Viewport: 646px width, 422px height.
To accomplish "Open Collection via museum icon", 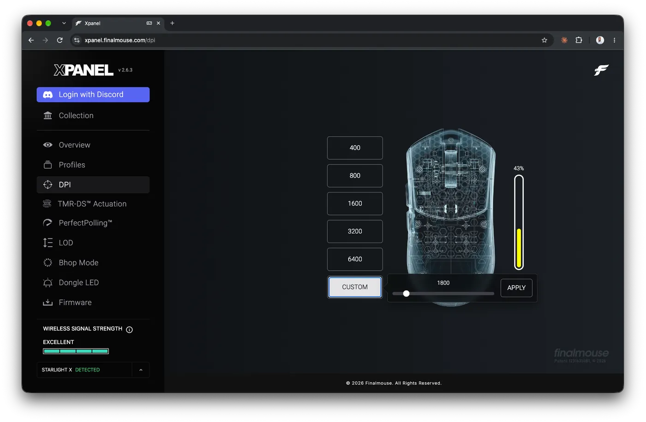I will (48, 115).
